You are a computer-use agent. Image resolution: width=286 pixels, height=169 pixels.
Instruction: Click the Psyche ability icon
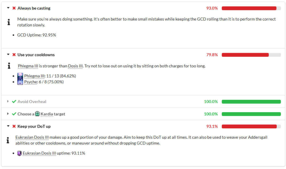[20, 82]
